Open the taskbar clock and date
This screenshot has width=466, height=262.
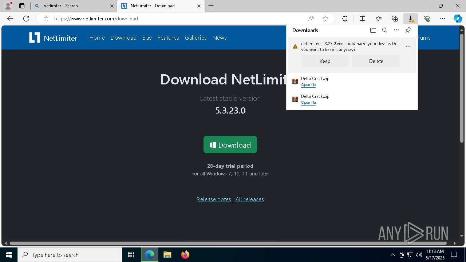click(435, 255)
